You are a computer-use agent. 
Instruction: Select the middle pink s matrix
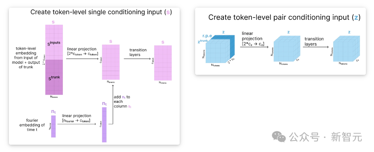click(x=111, y=62)
